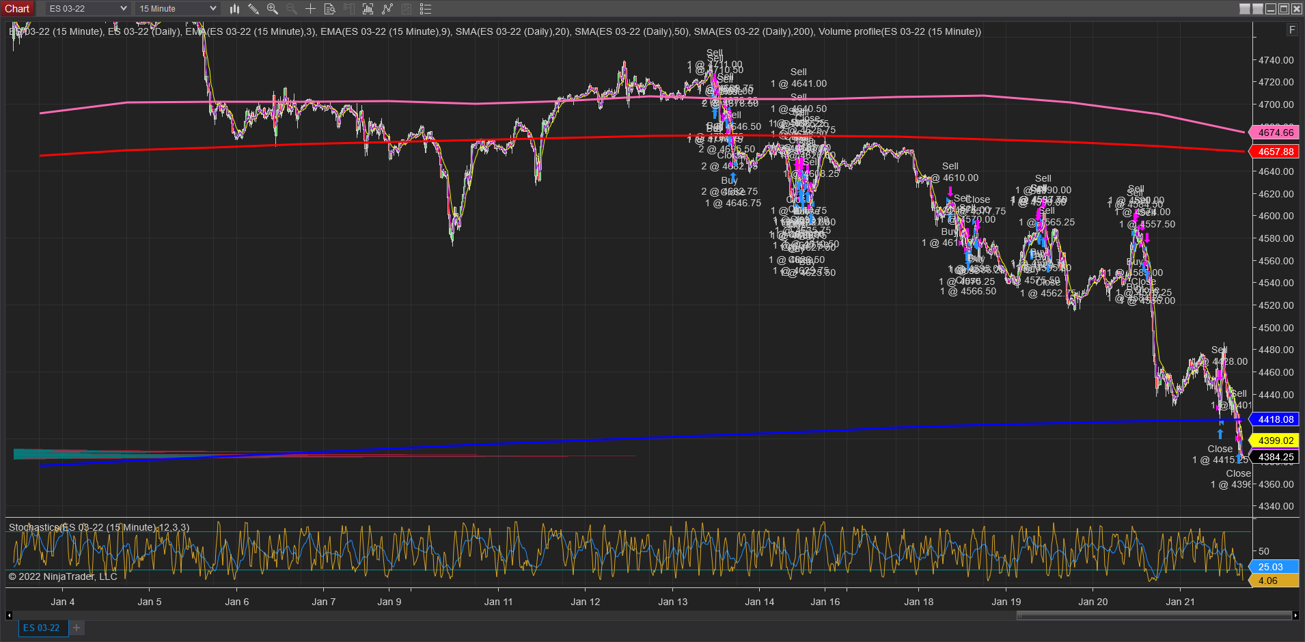
Task: Select the crosshair cursor icon
Action: [310, 9]
